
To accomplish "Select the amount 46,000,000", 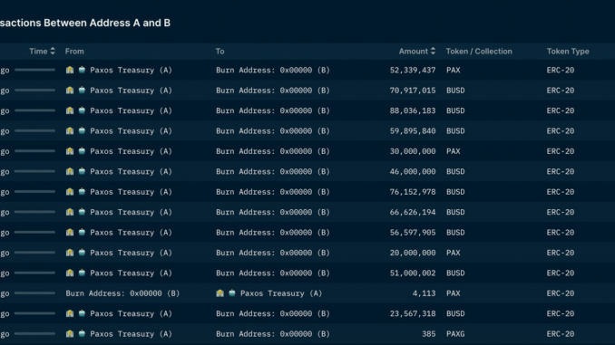I will pos(413,171).
